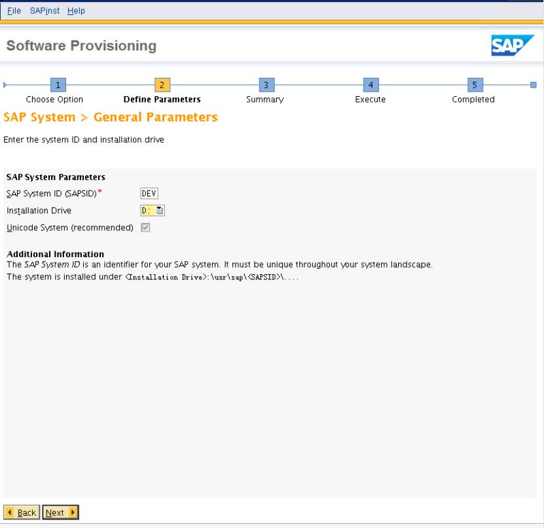Click the 'Summary' step label
Image resolution: width=544 pixels, height=528 pixels.
pyautogui.click(x=264, y=99)
